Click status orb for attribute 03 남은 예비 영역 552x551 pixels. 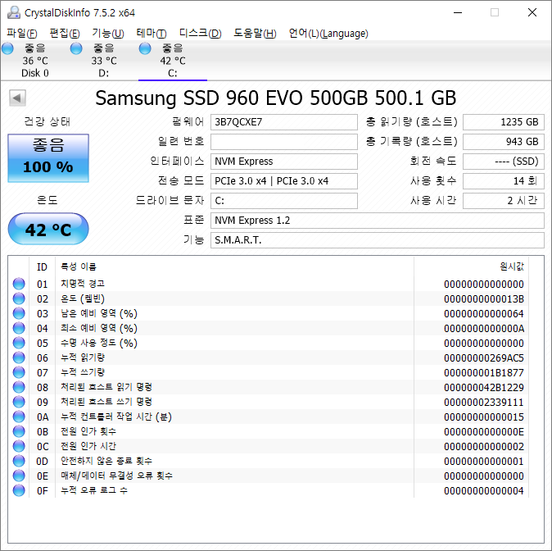coord(19,313)
